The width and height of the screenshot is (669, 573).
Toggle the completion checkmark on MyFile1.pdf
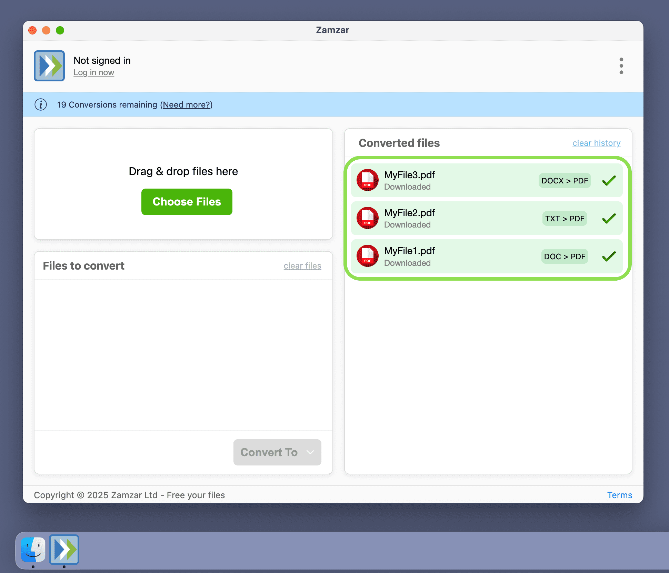click(x=609, y=256)
